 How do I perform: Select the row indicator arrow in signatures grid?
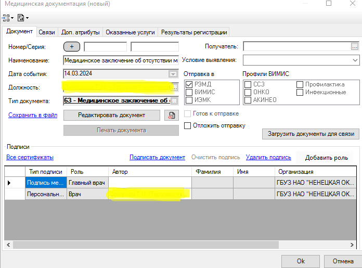pyautogui.click(x=9, y=183)
